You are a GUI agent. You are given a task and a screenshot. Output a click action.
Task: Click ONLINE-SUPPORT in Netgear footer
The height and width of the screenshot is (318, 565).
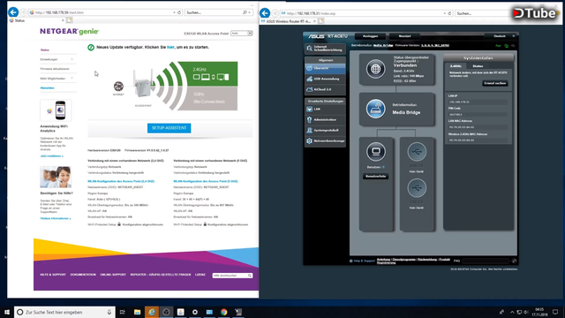[113, 275]
